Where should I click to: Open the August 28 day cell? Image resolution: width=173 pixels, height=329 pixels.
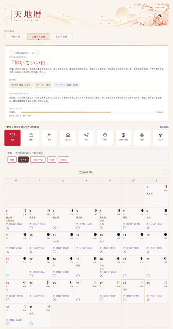tap(133, 291)
